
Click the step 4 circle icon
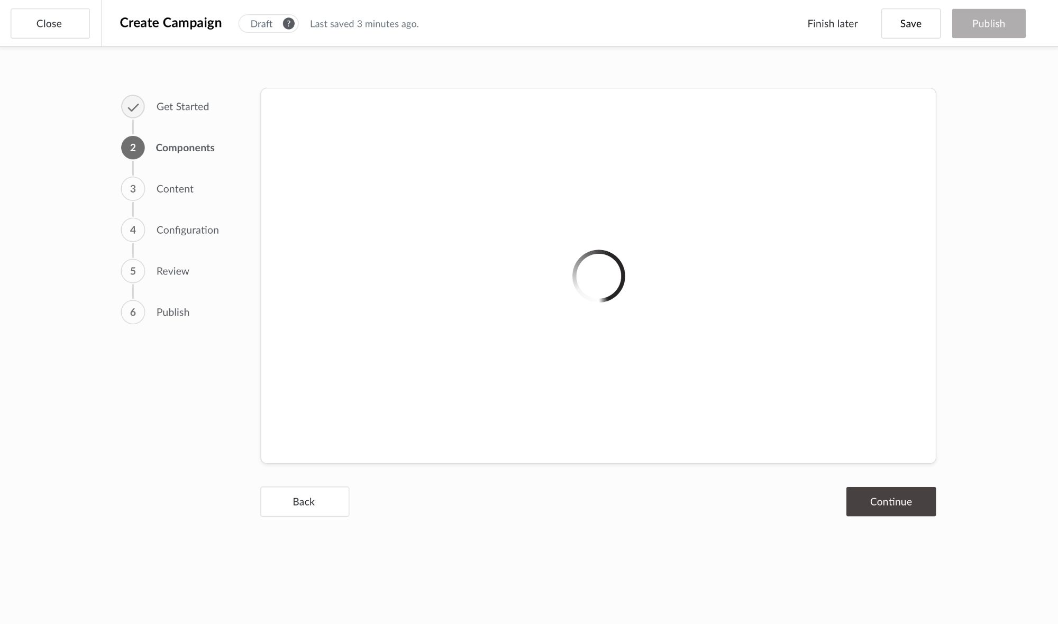[133, 230]
